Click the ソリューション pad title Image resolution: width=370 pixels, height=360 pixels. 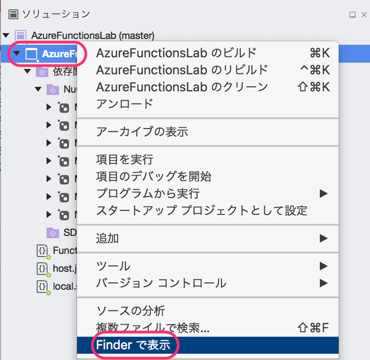(x=56, y=14)
